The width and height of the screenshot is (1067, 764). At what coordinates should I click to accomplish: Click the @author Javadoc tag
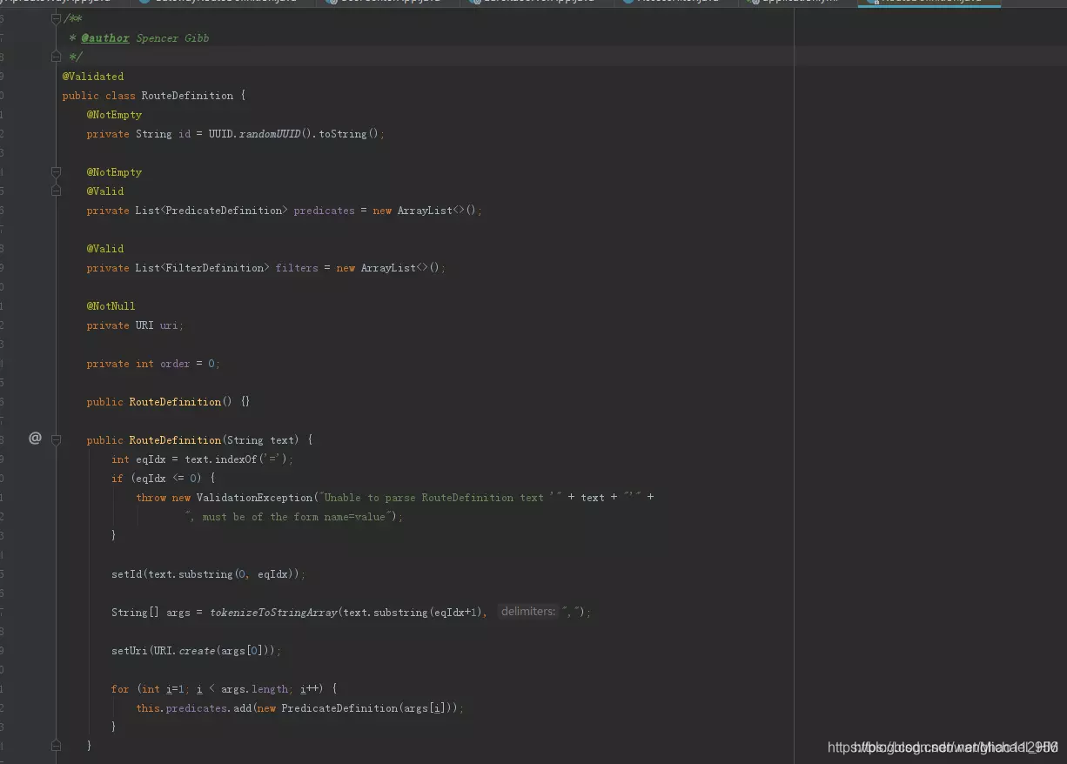(105, 38)
